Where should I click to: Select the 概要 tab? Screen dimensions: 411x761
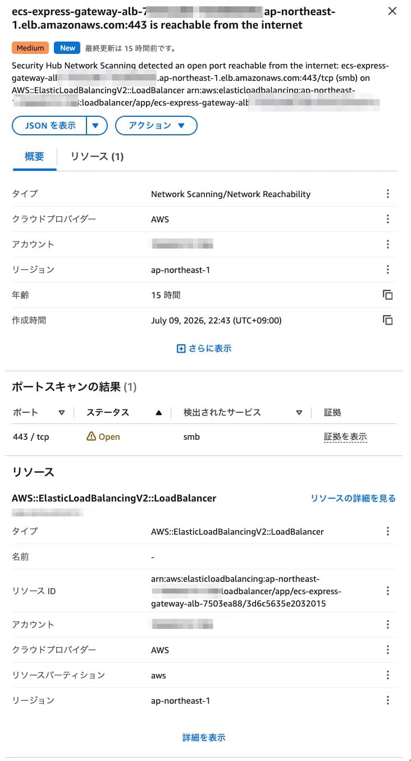34,157
